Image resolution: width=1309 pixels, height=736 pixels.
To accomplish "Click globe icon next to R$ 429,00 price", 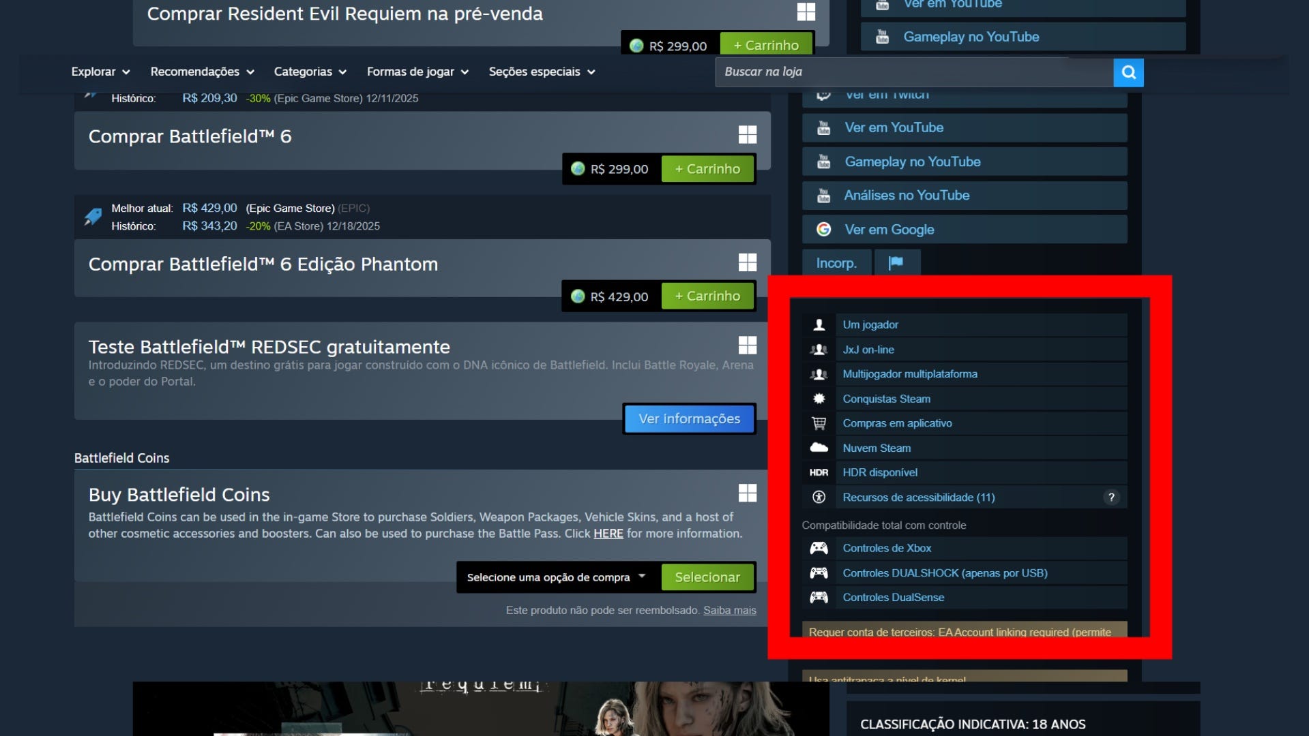I will 578,296.
